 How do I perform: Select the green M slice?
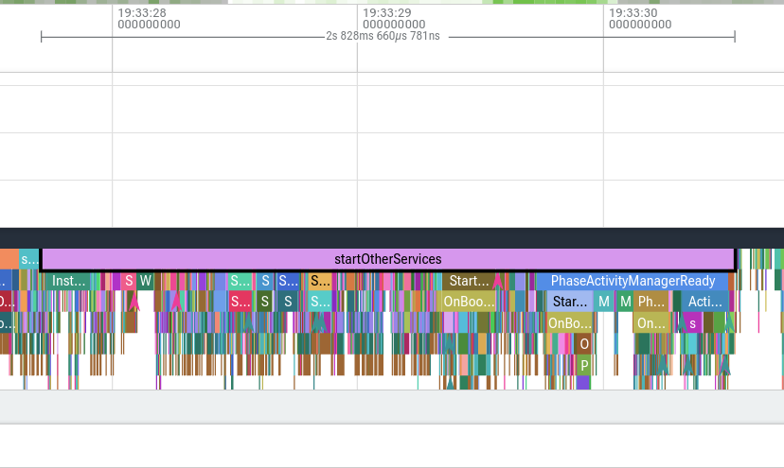(x=626, y=302)
